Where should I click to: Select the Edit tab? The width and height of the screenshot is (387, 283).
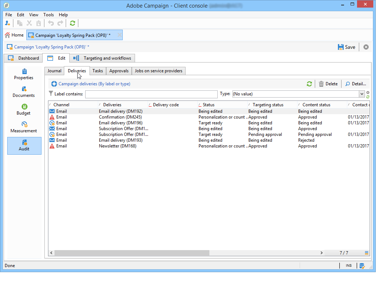coord(56,58)
